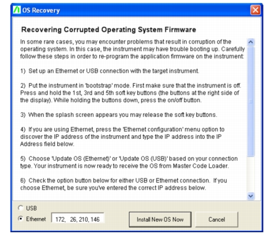Viewport: 267px width, 234px height.
Task: Click the 172 octet in IP address field
Action: [60, 219]
